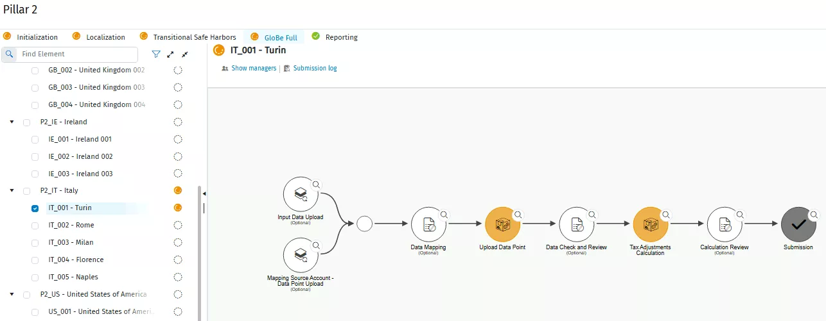Click the Upload Data Point workflow node
The height and width of the screenshot is (321, 826).
point(502,224)
